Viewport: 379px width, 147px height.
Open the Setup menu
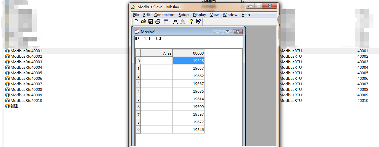click(x=184, y=14)
